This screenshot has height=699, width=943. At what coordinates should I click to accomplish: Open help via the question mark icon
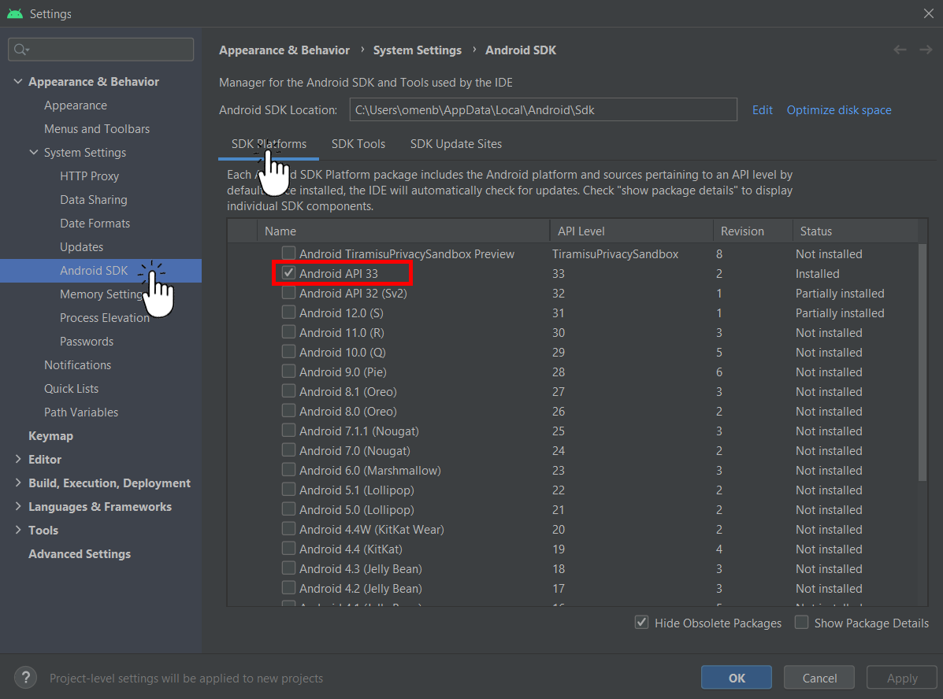[25, 677]
